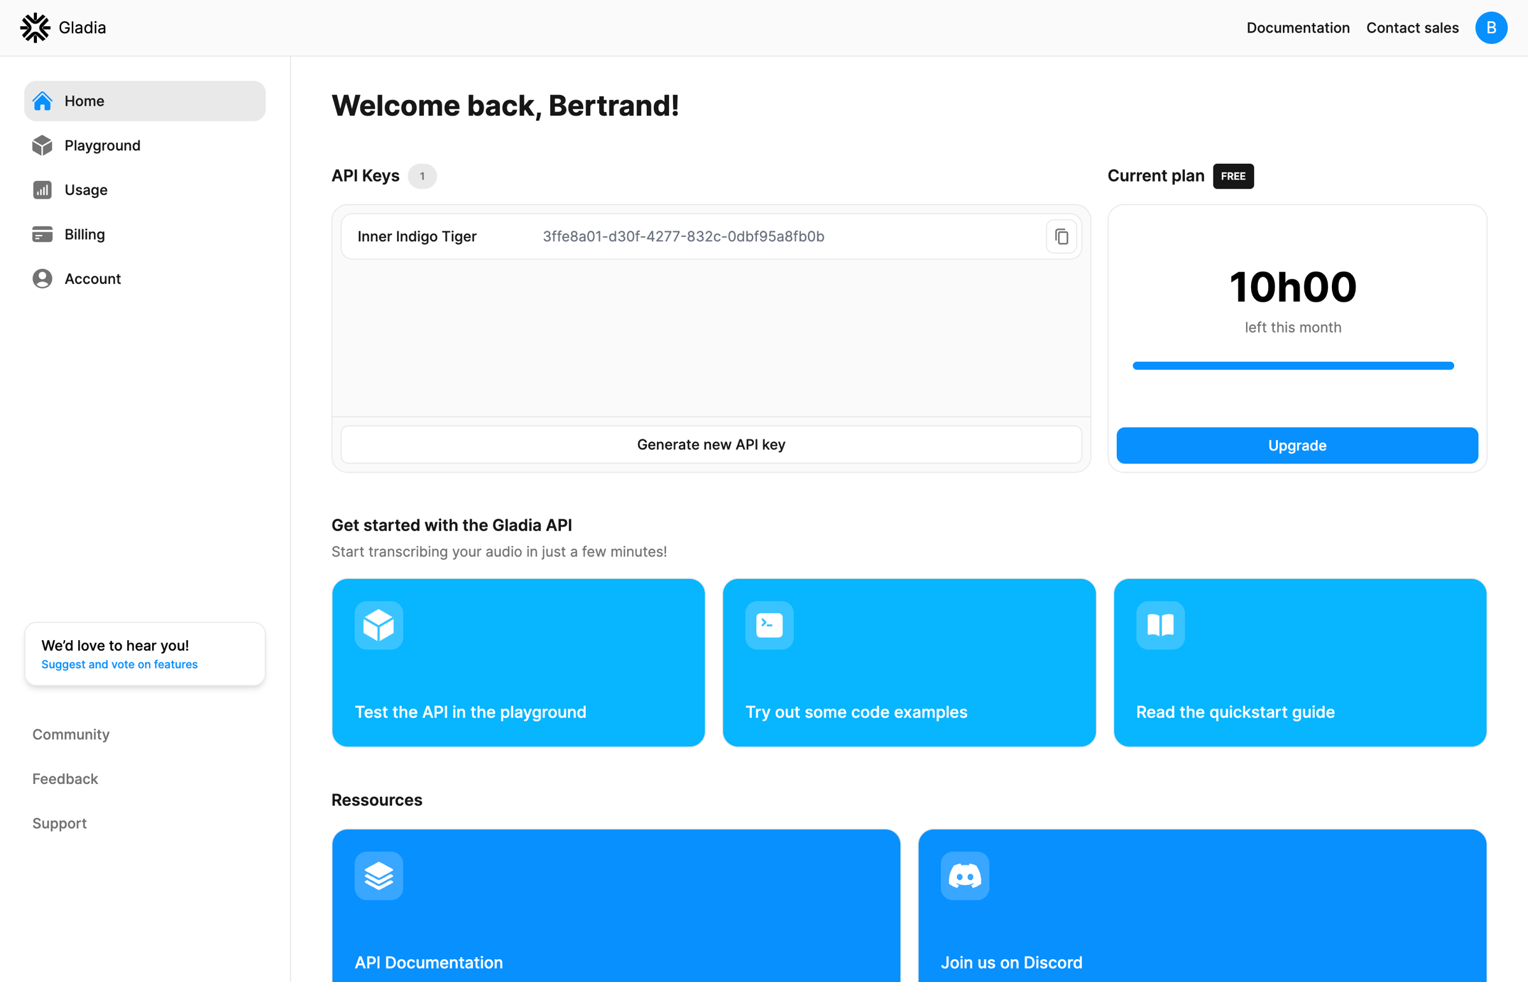Click the FREE plan badge

(x=1233, y=176)
